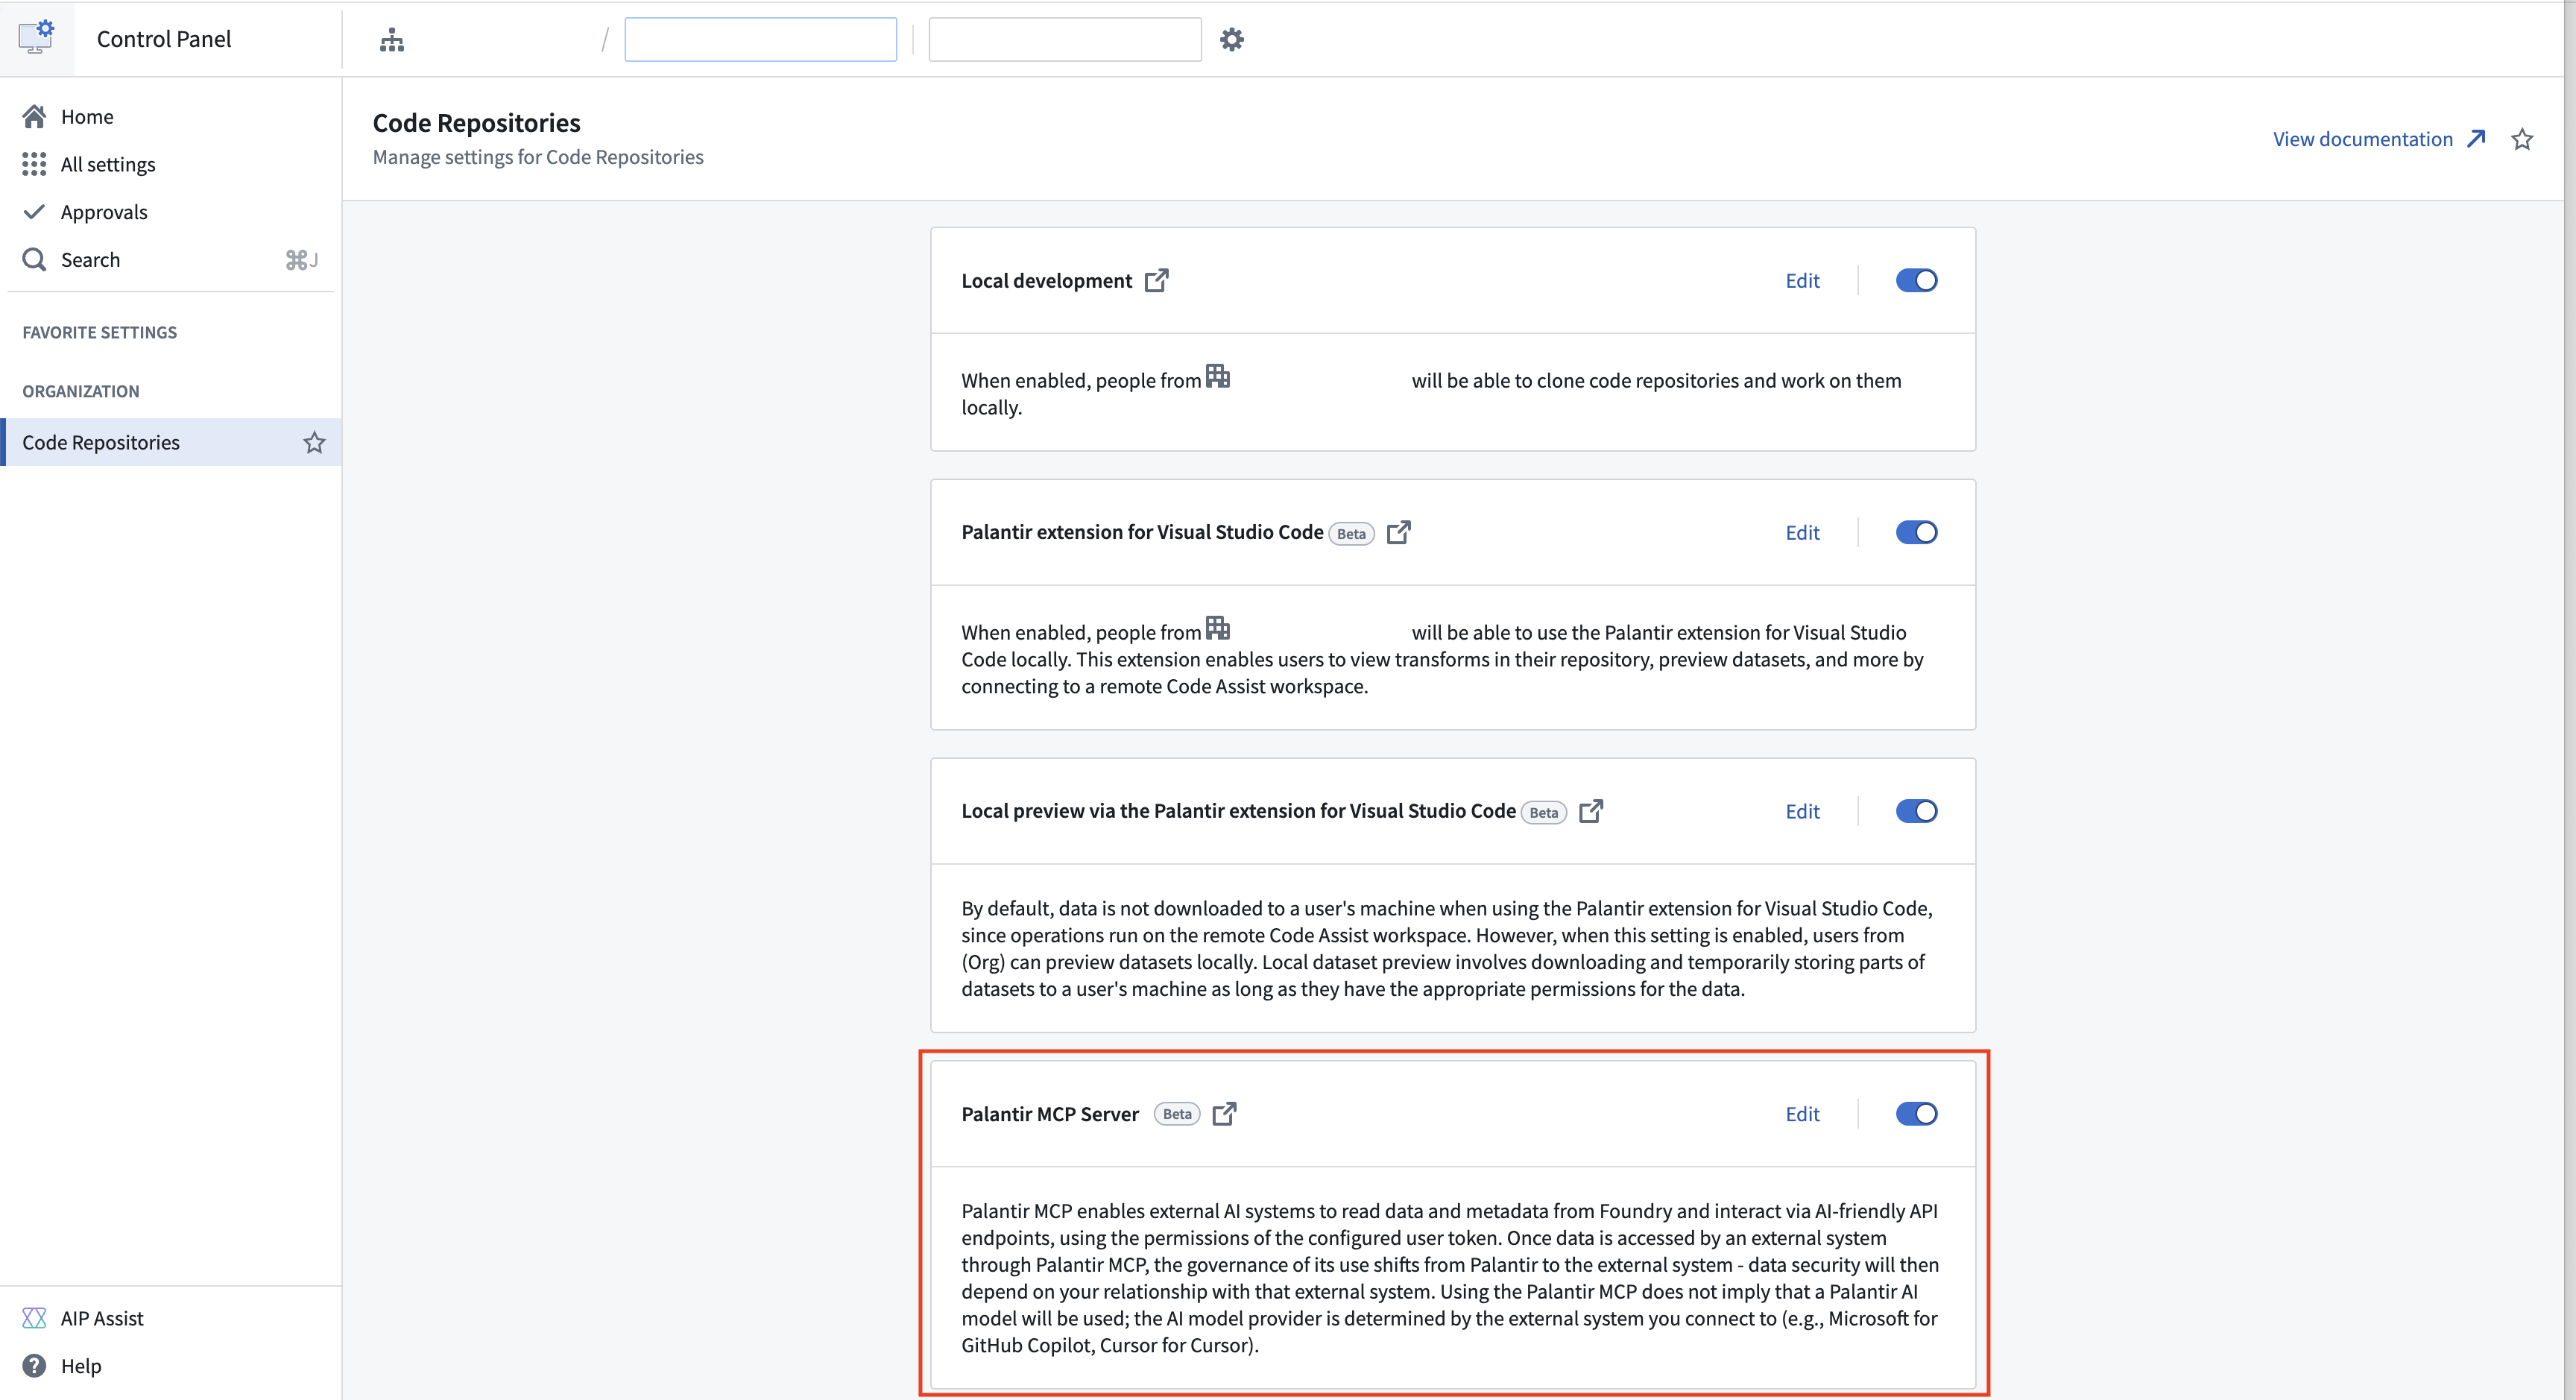Open Local development external link icon
Image resolution: width=2576 pixels, height=1400 pixels.
[1157, 280]
